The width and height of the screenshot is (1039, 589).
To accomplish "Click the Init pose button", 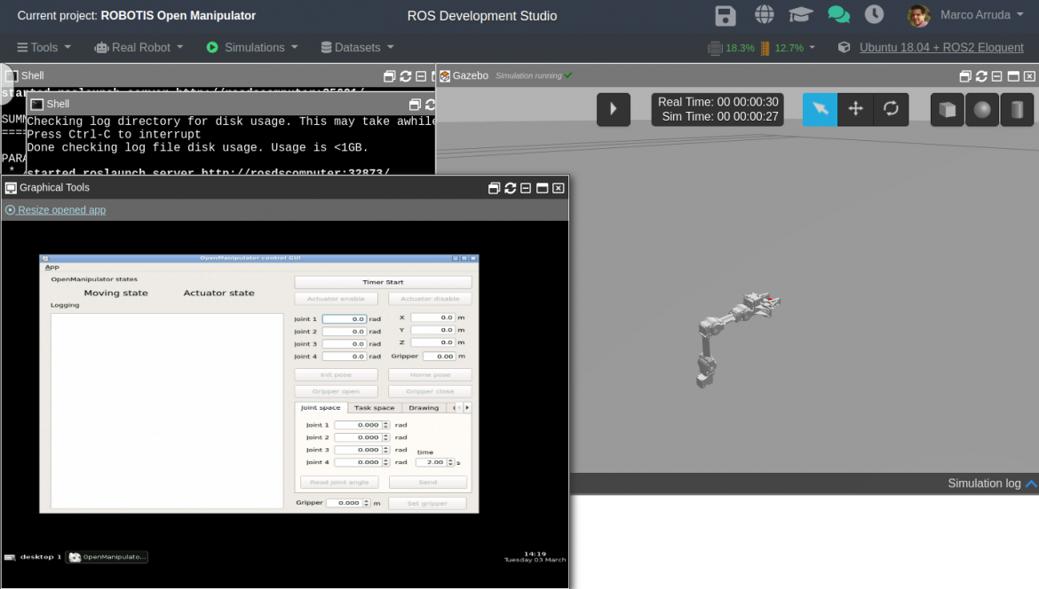I will (336, 374).
